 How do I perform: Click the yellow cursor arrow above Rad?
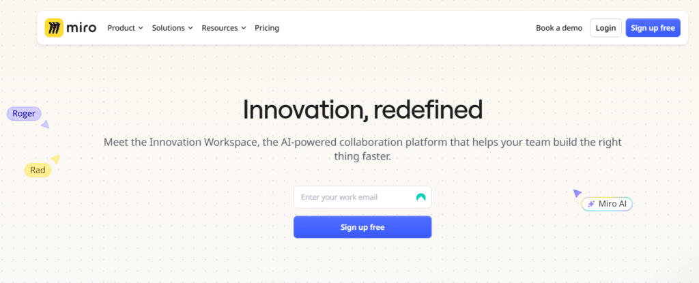click(55, 159)
